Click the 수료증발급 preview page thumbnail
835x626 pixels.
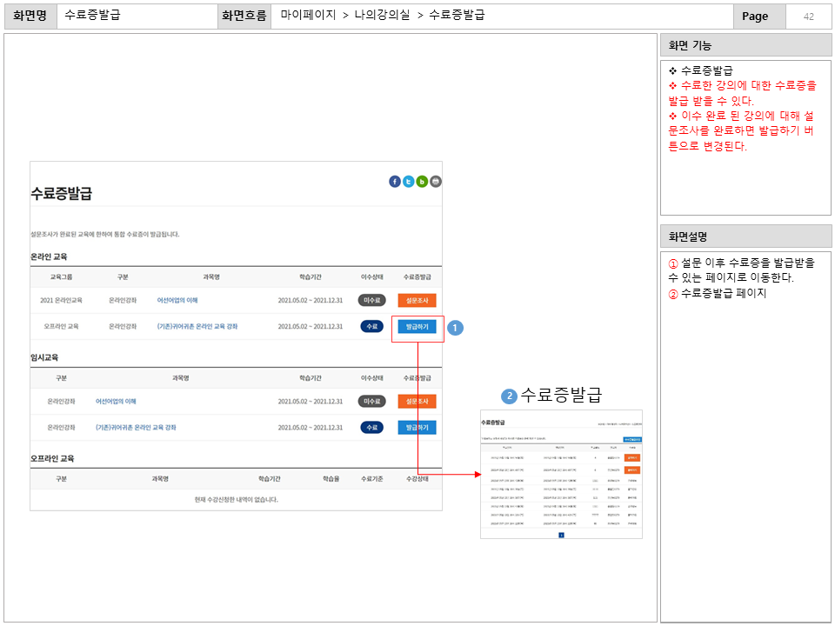pyautogui.click(x=561, y=474)
